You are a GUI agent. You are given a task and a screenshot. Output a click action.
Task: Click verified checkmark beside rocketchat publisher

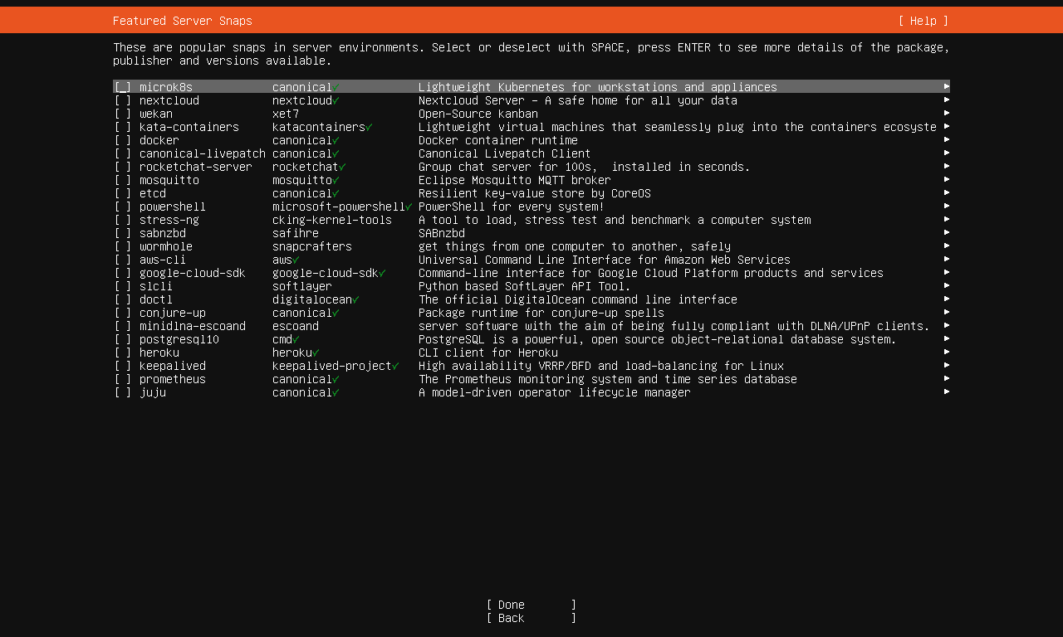[342, 167]
